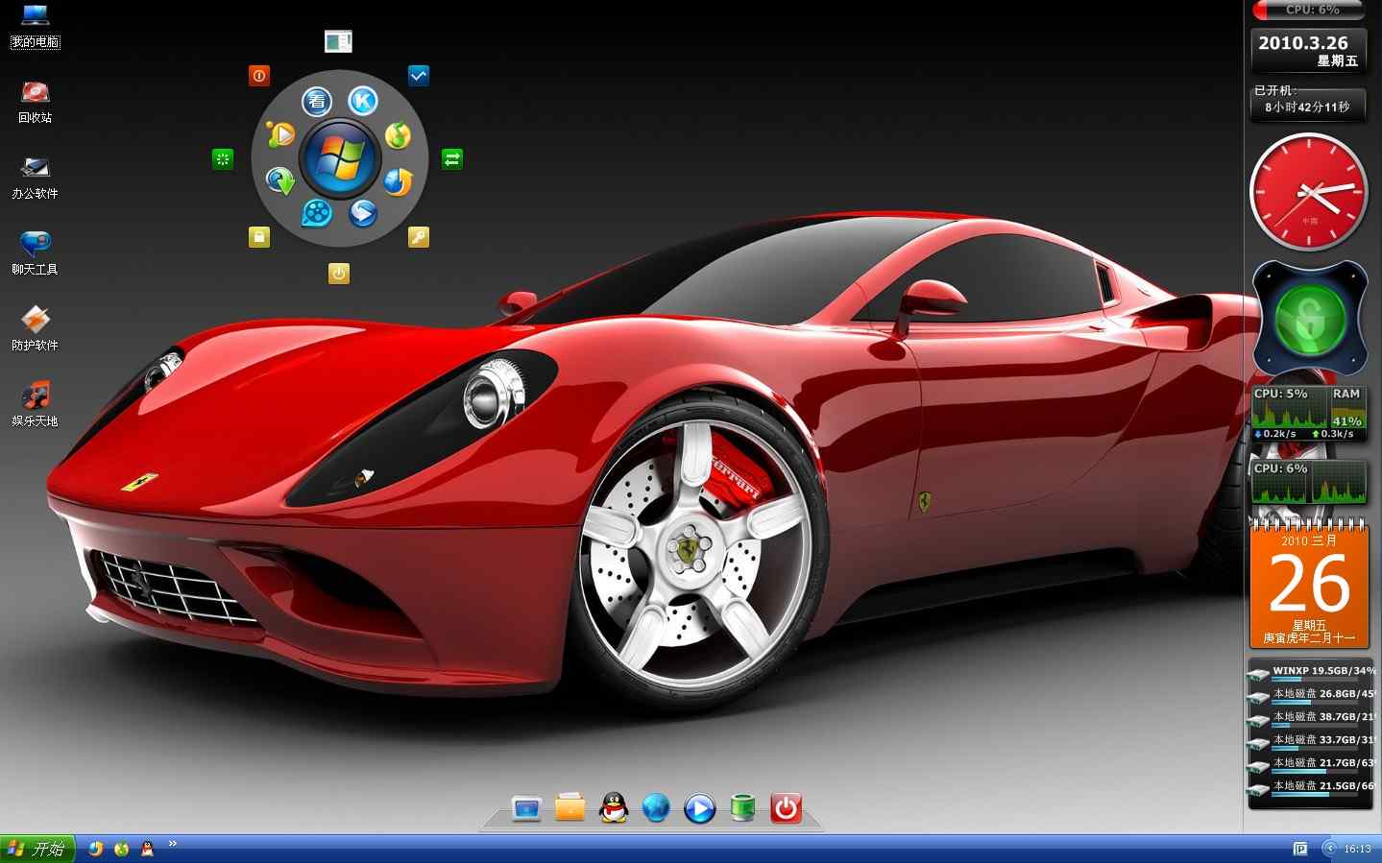Click the 16:13 taskbar clock

[x=1358, y=849]
